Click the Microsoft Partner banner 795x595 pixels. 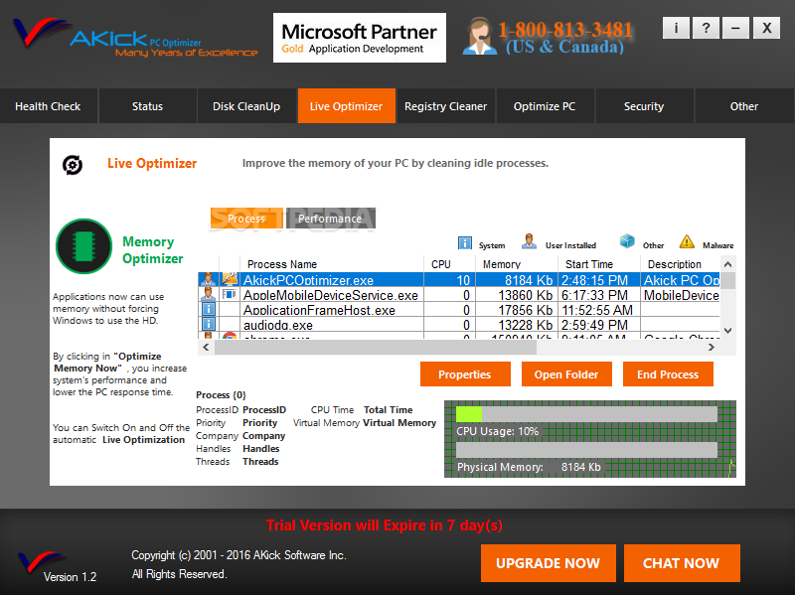360,38
